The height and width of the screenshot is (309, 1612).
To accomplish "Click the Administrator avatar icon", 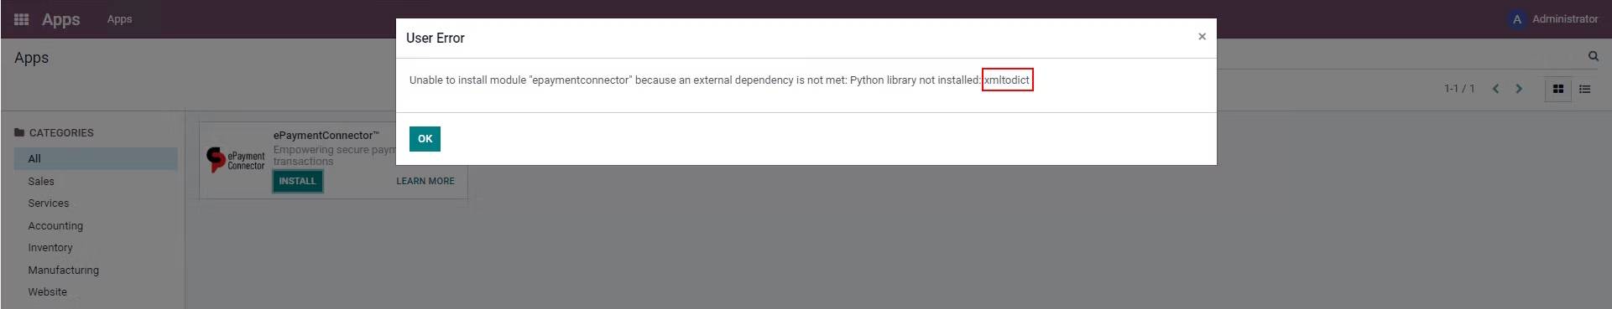I will pos(1516,18).
